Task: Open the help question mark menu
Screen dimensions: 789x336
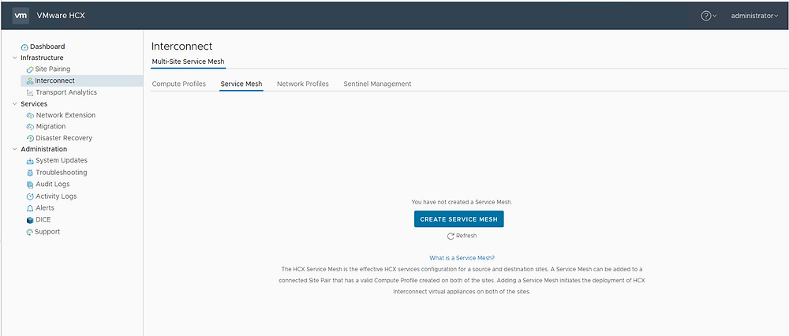Action: pos(709,16)
